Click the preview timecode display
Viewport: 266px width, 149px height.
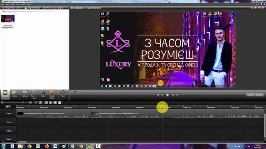255,95
